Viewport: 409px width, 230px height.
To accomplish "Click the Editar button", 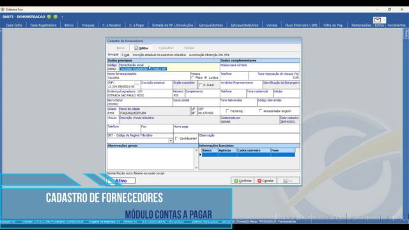I will coord(141,48).
